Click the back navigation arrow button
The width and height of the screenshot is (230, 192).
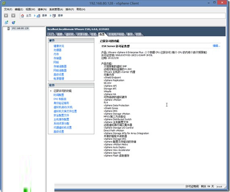(x=6, y=15)
